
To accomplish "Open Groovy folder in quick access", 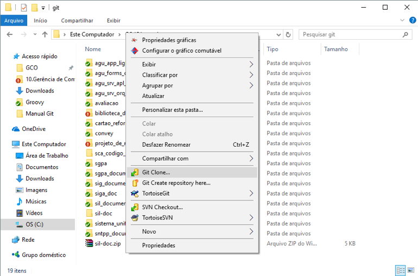I will 35,102.
